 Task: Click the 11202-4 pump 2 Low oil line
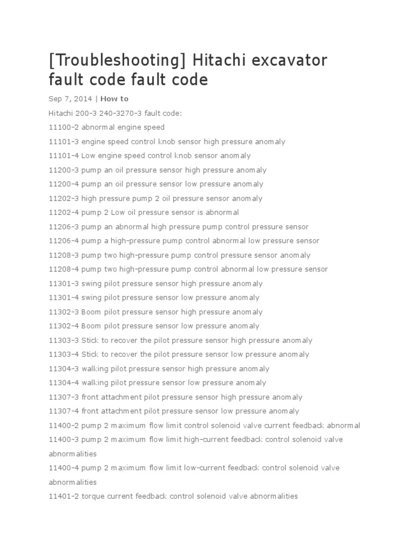144,213
